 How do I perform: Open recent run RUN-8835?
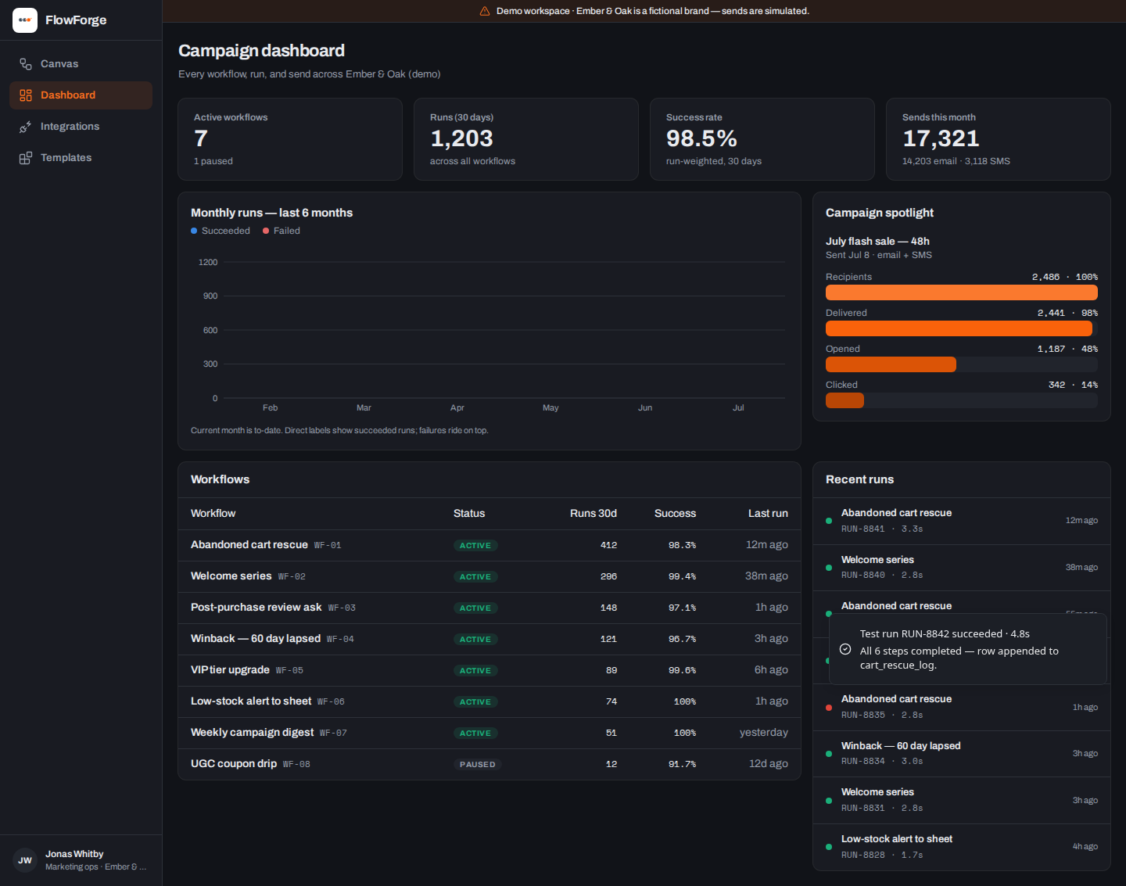(x=962, y=708)
